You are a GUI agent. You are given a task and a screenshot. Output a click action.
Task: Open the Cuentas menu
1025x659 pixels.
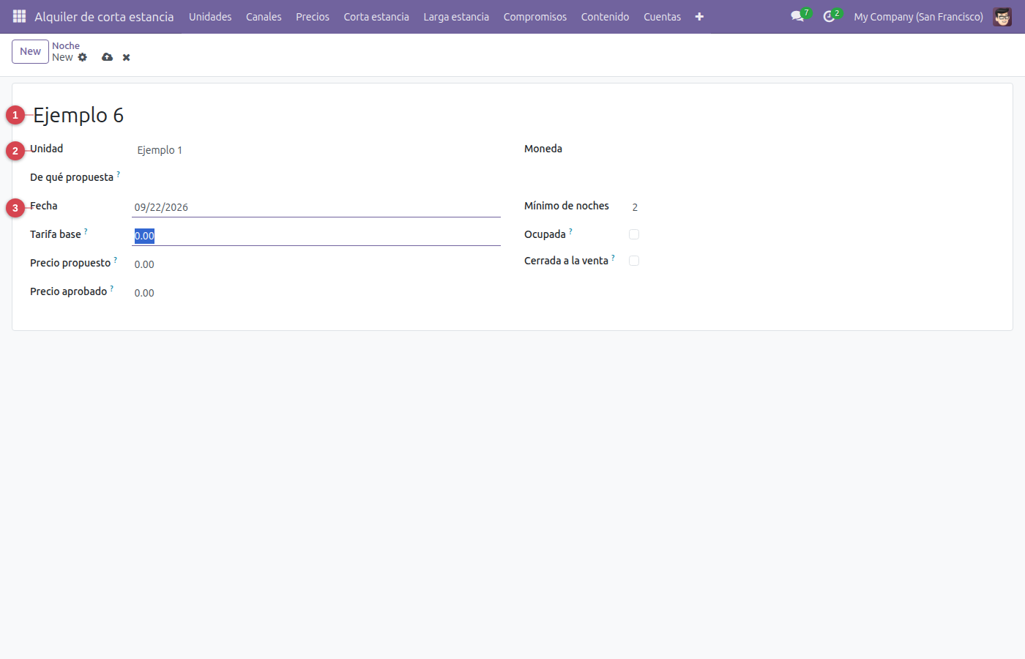663,16
